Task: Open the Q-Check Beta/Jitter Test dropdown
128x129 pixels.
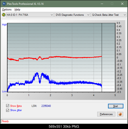Action: 109,15
